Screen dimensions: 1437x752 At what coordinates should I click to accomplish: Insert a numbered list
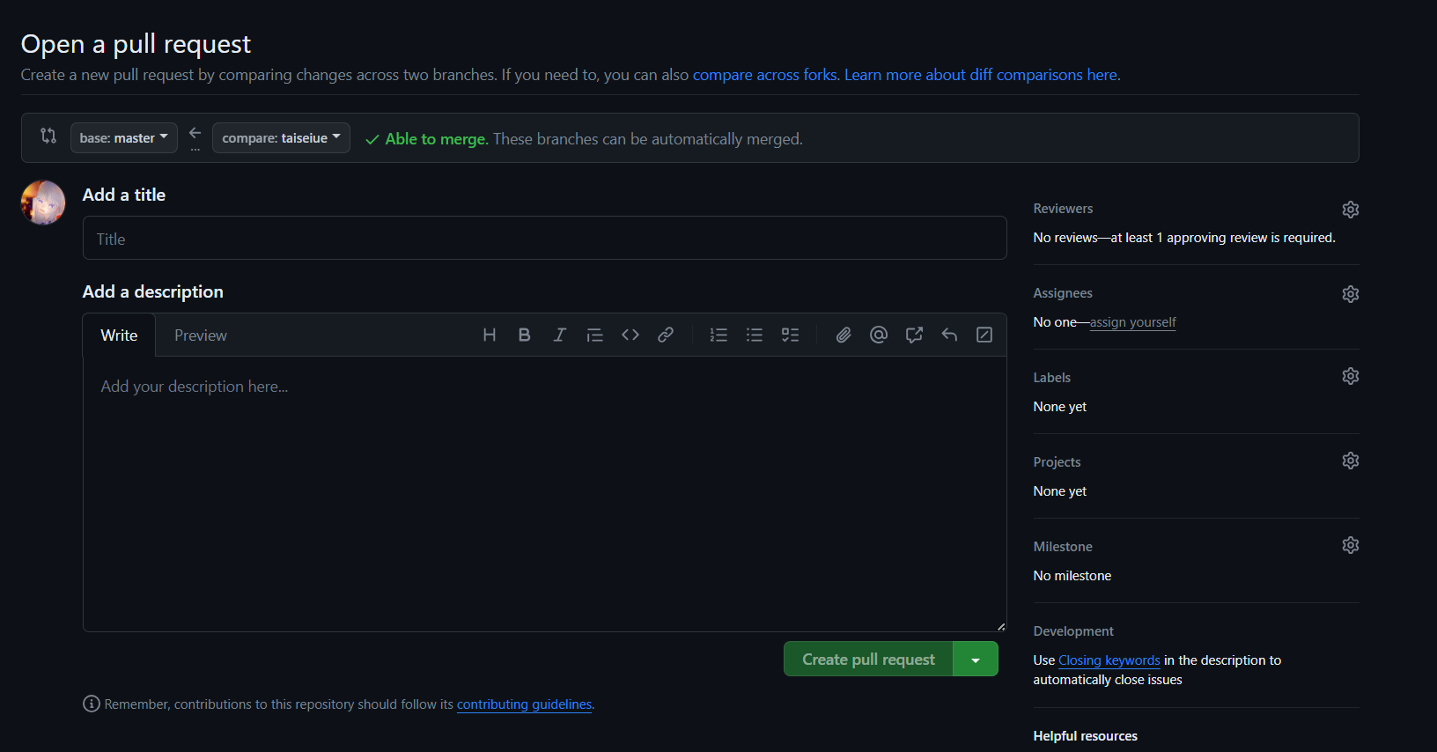718,335
